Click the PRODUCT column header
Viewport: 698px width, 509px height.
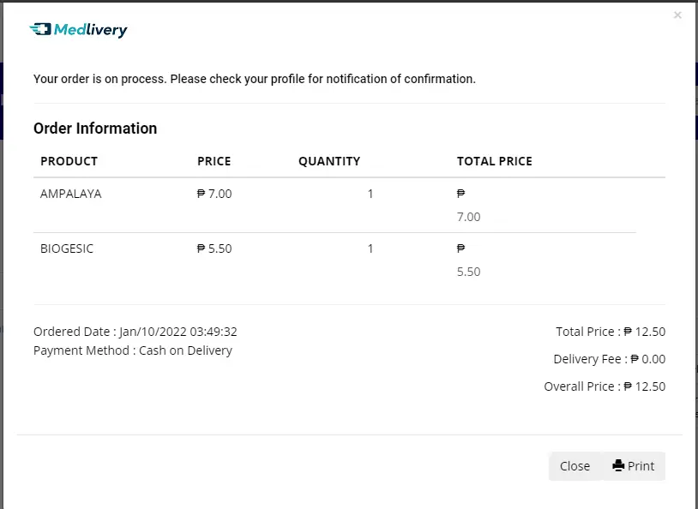coord(69,161)
